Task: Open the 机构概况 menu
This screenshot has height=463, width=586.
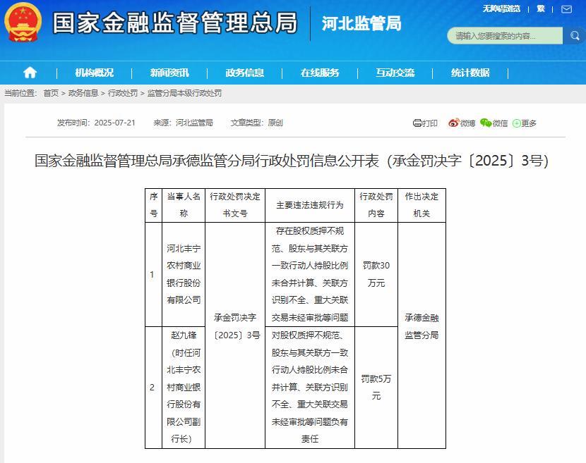Action: pyautogui.click(x=94, y=73)
